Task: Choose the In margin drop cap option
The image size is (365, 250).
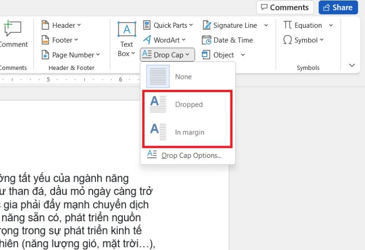Action: 188,132
